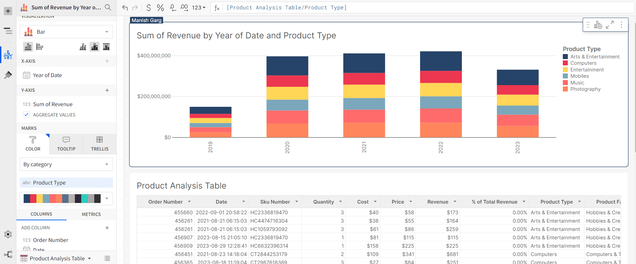Image resolution: width=636 pixels, height=264 pixels.
Task: Apply percent format to column
Action: [160, 7]
